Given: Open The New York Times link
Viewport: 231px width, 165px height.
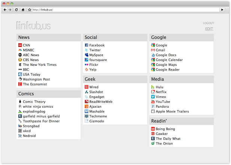Looking at the screenshot, I should click(x=39, y=65).
